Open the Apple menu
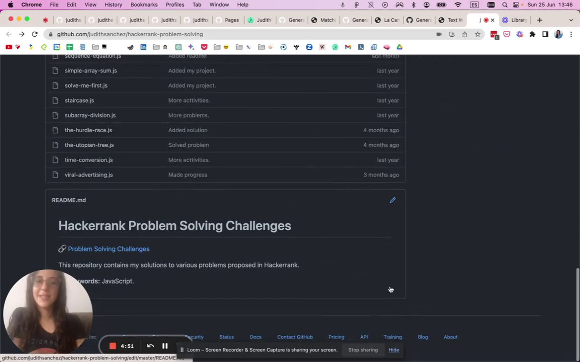 click(11, 5)
